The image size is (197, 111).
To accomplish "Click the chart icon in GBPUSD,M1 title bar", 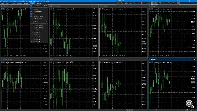I will coord(149,59).
